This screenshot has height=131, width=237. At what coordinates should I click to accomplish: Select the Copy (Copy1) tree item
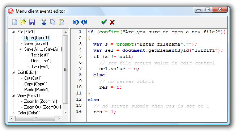[36, 84]
